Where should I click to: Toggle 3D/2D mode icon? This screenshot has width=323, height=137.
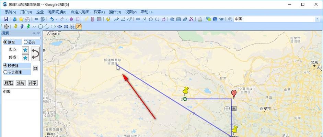43,19
